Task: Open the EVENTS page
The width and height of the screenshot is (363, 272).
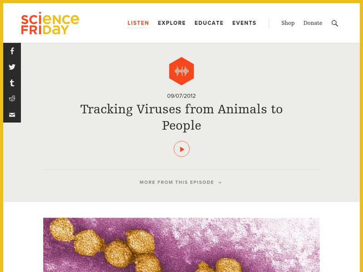Action: pos(244,23)
